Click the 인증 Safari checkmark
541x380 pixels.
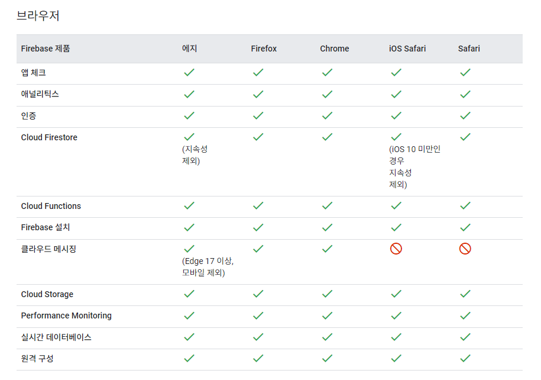465,116
